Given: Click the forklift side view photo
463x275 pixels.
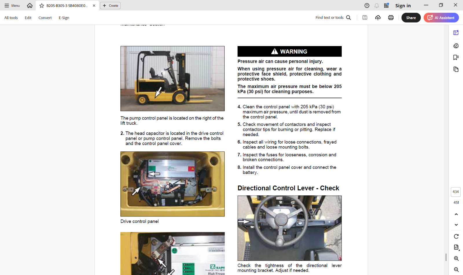Looking at the screenshot, I should click(172, 78).
